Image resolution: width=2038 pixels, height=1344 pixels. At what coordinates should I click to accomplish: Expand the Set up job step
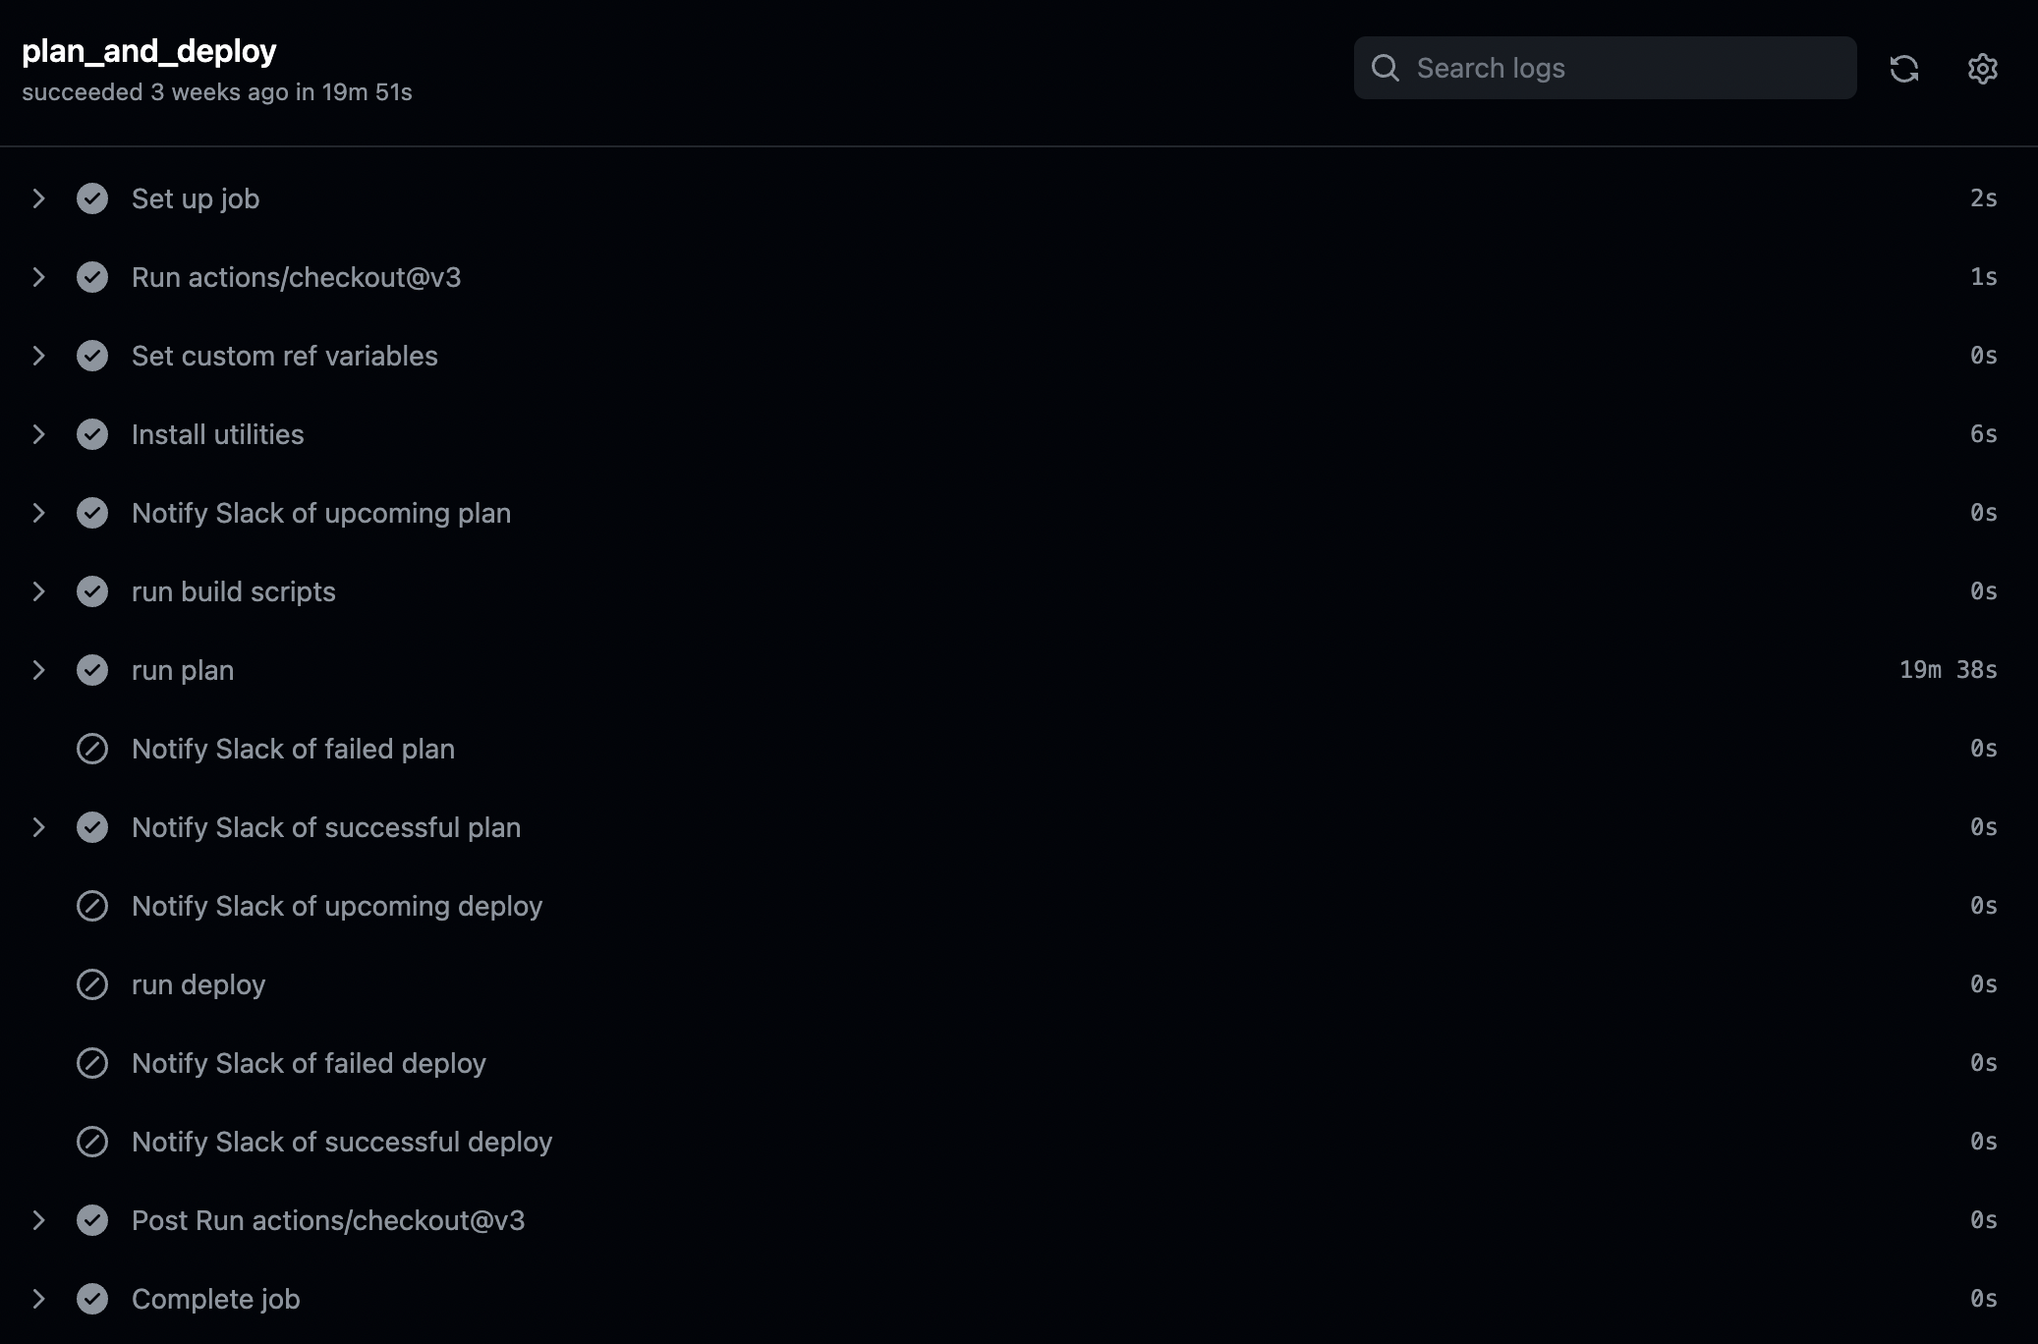(38, 198)
